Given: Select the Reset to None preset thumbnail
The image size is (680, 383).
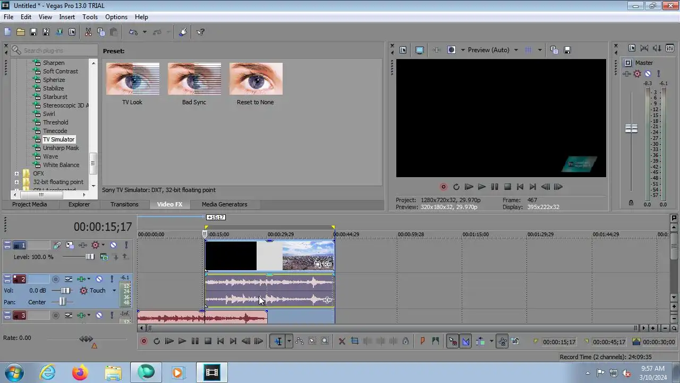Looking at the screenshot, I should (x=256, y=79).
